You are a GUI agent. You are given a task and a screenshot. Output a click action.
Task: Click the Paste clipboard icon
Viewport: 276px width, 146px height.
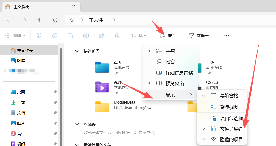tap(70, 36)
